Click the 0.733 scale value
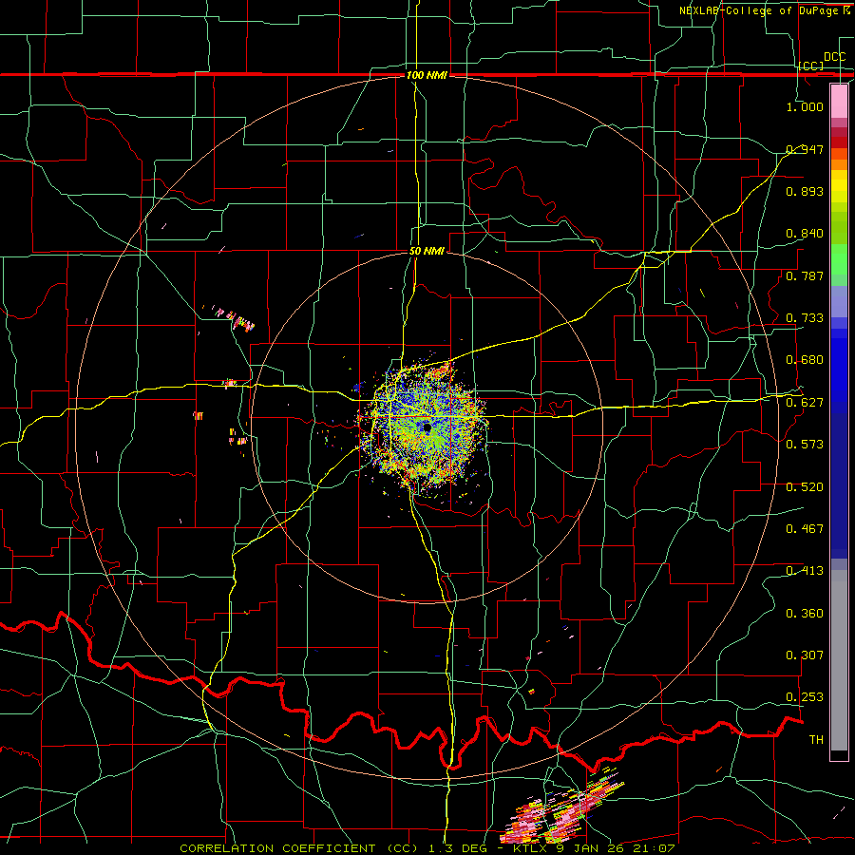 [805, 317]
